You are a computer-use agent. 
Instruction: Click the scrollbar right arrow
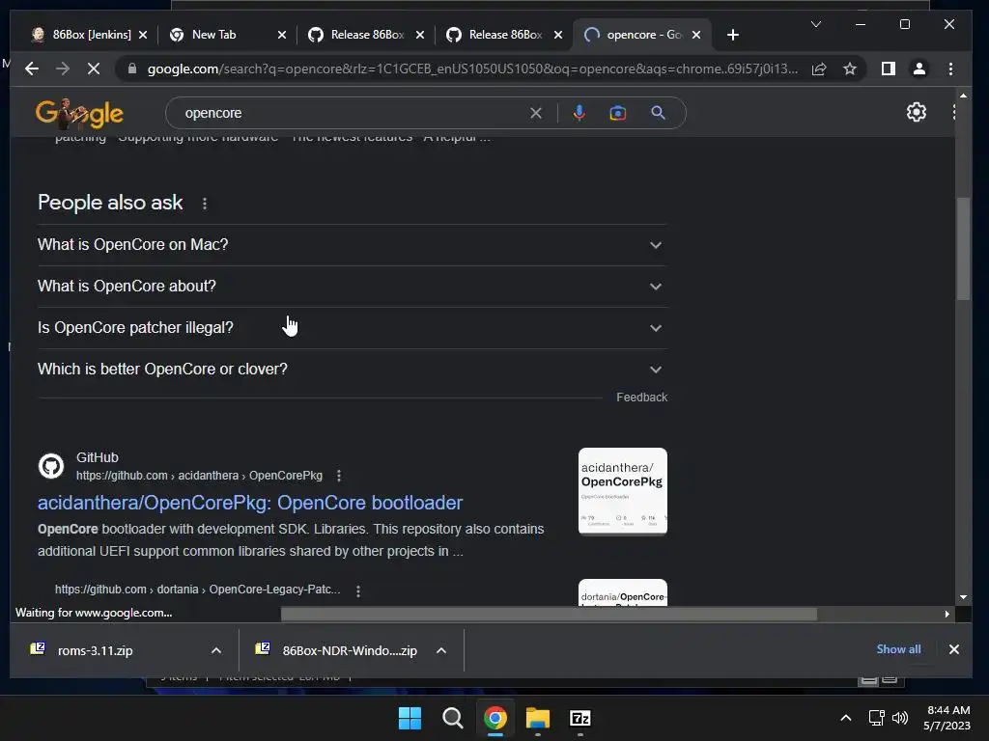[x=947, y=614]
